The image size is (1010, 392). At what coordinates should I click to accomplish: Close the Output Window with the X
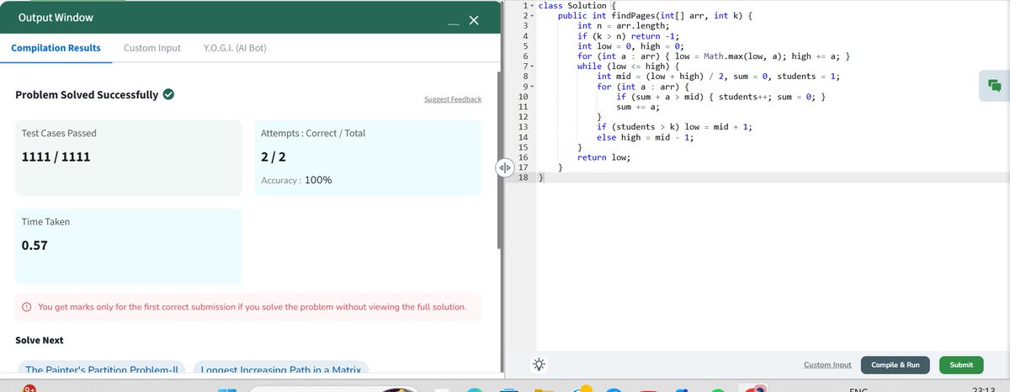pos(473,20)
